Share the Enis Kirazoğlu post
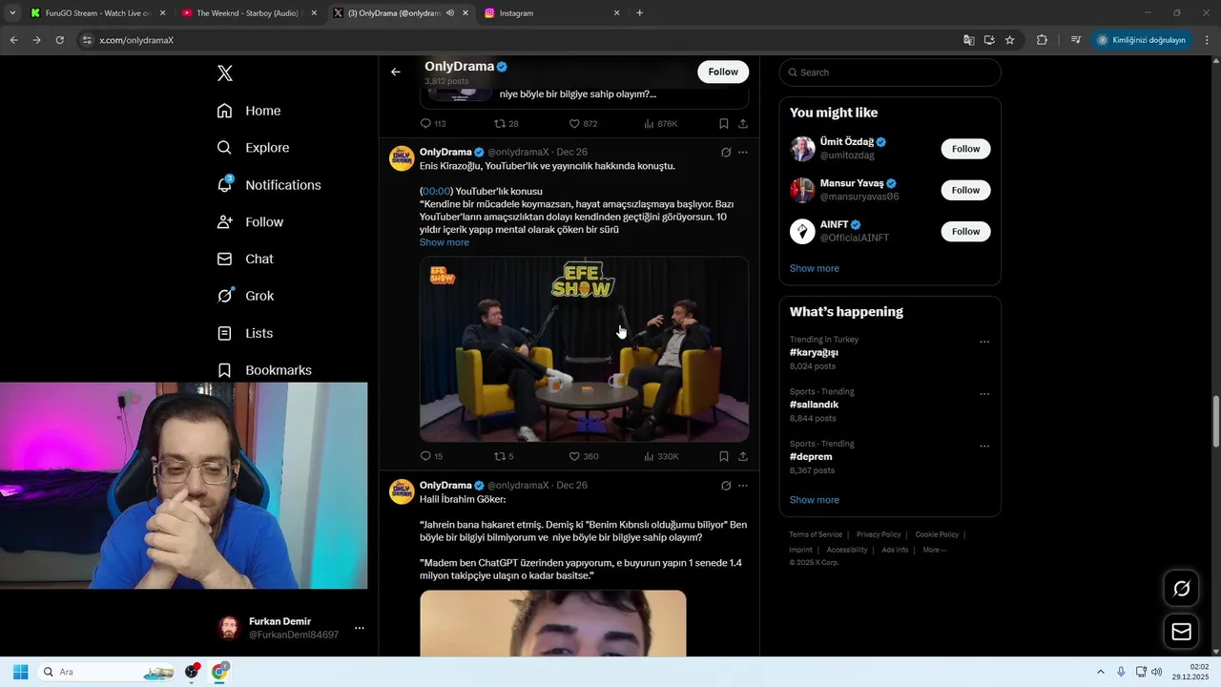1221x687 pixels. tap(743, 456)
